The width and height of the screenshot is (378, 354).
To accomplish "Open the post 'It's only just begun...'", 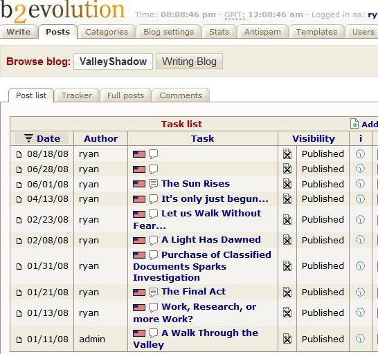I will pyautogui.click(x=215, y=198).
